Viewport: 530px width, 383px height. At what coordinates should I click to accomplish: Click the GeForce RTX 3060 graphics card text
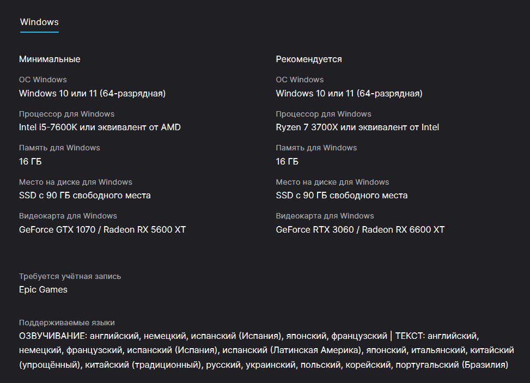click(x=360, y=230)
